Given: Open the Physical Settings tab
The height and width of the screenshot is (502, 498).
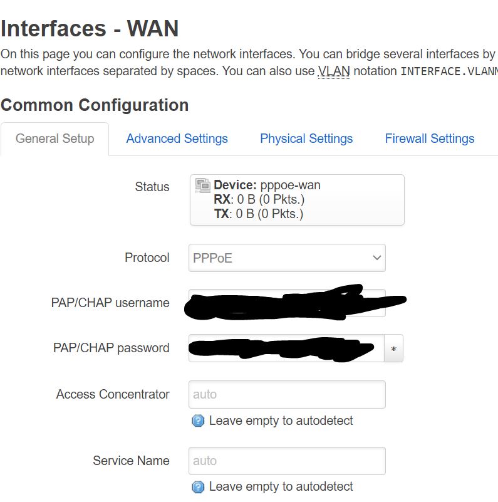Looking at the screenshot, I should coord(306,139).
